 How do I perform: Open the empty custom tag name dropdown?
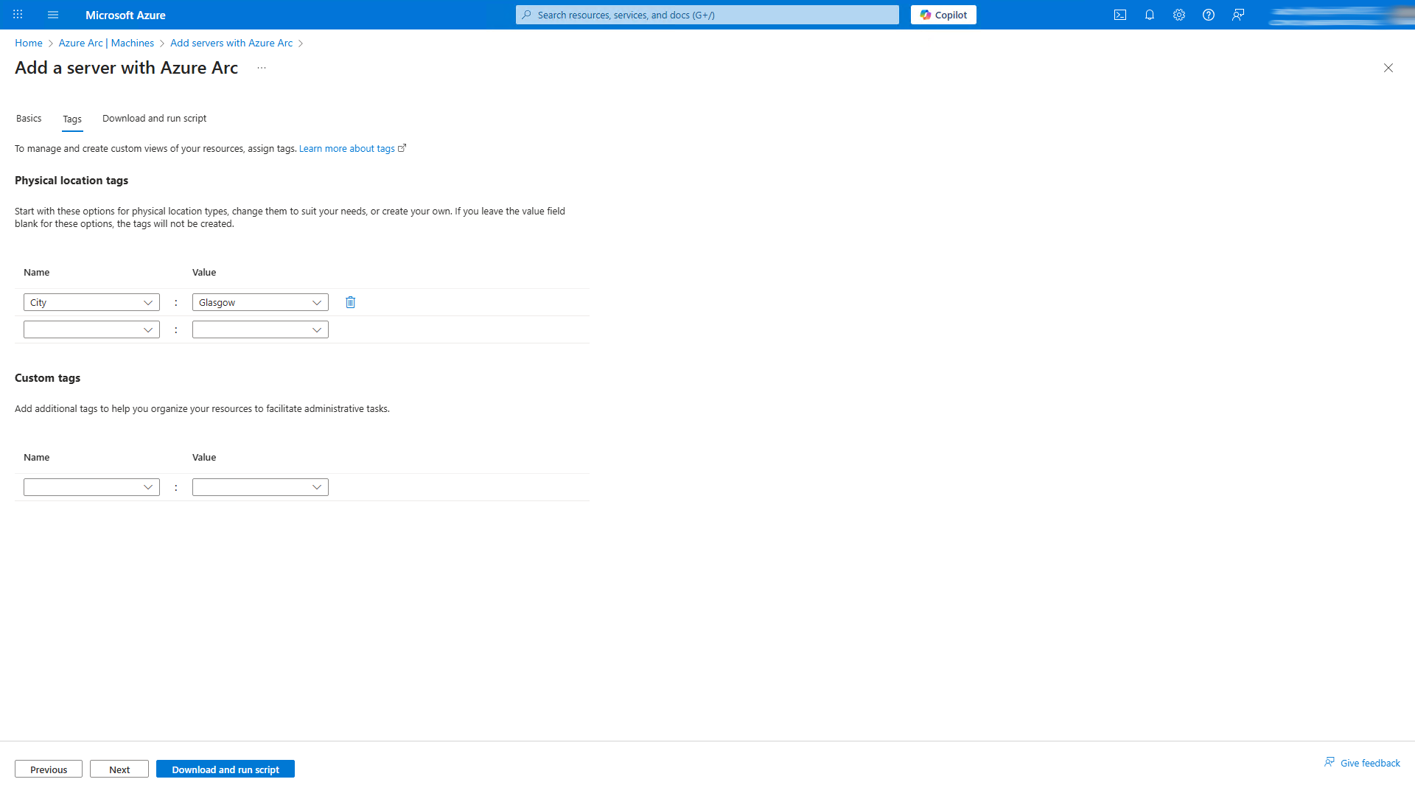tap(91, 486)
